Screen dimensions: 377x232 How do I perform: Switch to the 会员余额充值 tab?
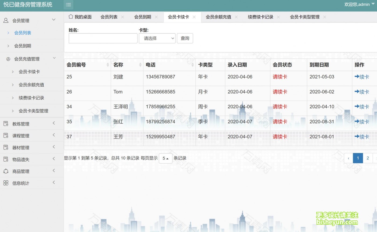[x=218, y=17]
